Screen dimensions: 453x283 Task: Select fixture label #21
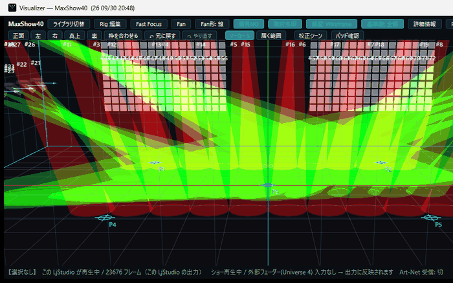click(x=36, y=63)
